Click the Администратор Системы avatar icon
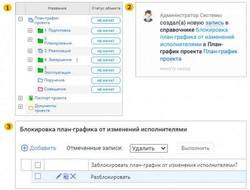The height and width of the screenshot is (190, 250). 147,17
